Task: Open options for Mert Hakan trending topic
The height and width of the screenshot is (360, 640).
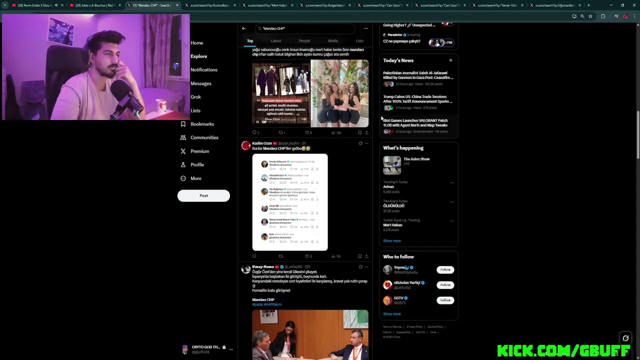Action: 452,220
